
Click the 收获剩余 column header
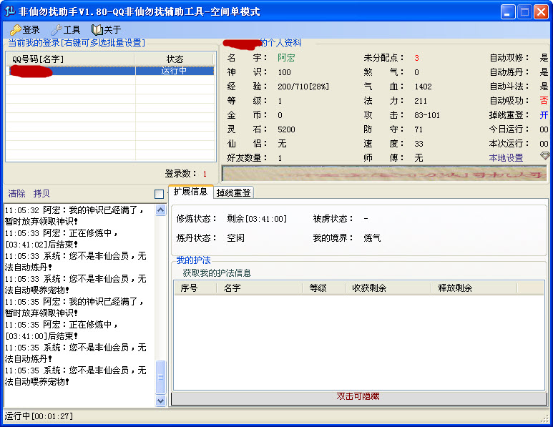(388, 288)
